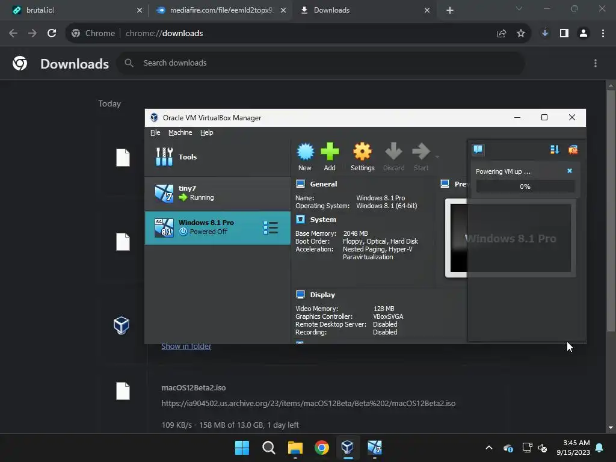Screen dimensions: 616x462
Task: Click the macOS12Beta2.iso file icon
Action: pyautogui.click(x=123, y=391)
